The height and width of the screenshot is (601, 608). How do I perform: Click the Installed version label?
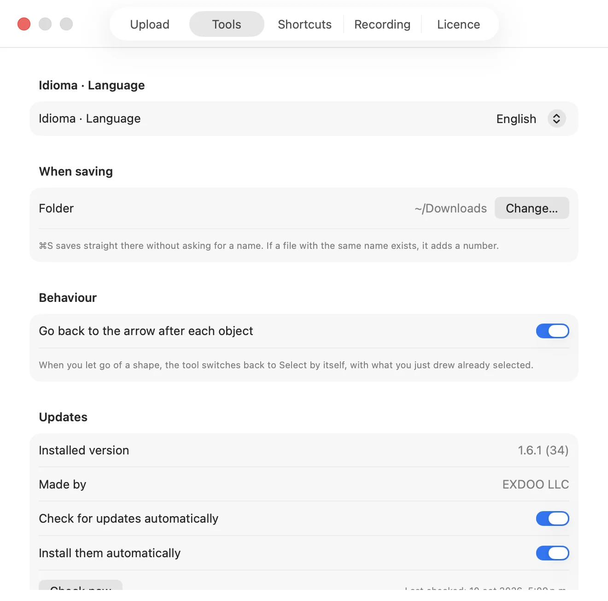click(x=84, y=450)
